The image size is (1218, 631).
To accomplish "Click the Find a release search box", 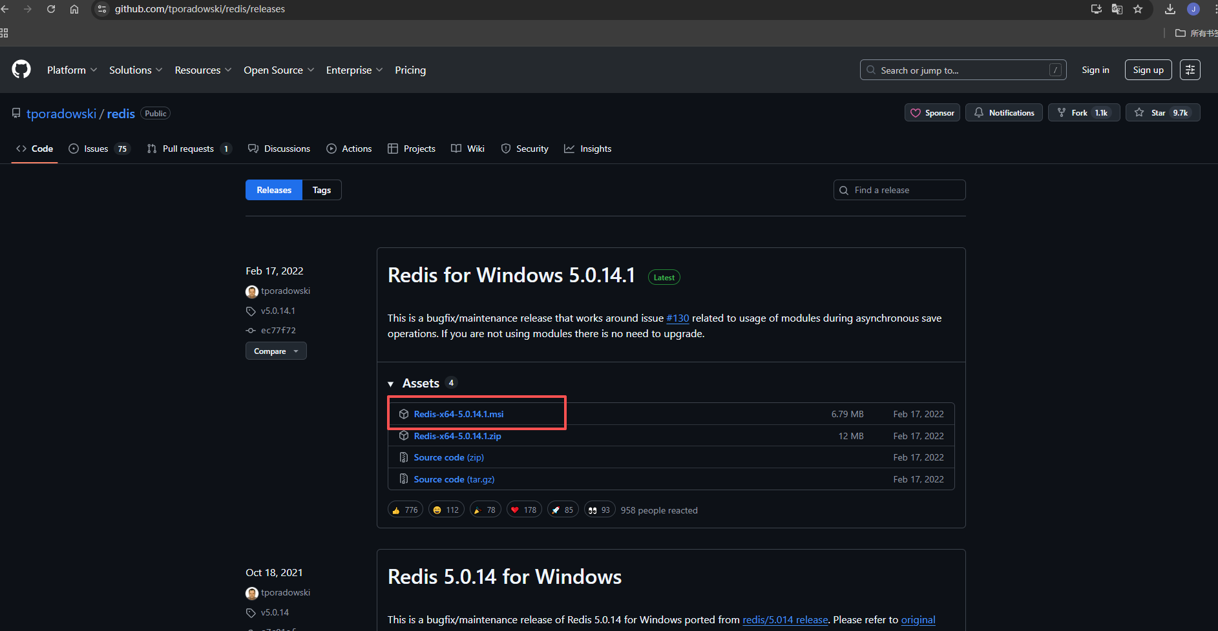I will click(x=899, y=190).
